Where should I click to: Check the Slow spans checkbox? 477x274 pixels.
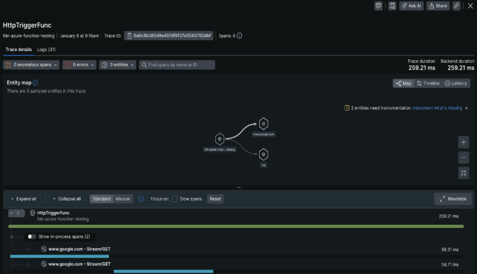(x=174, y=199)
